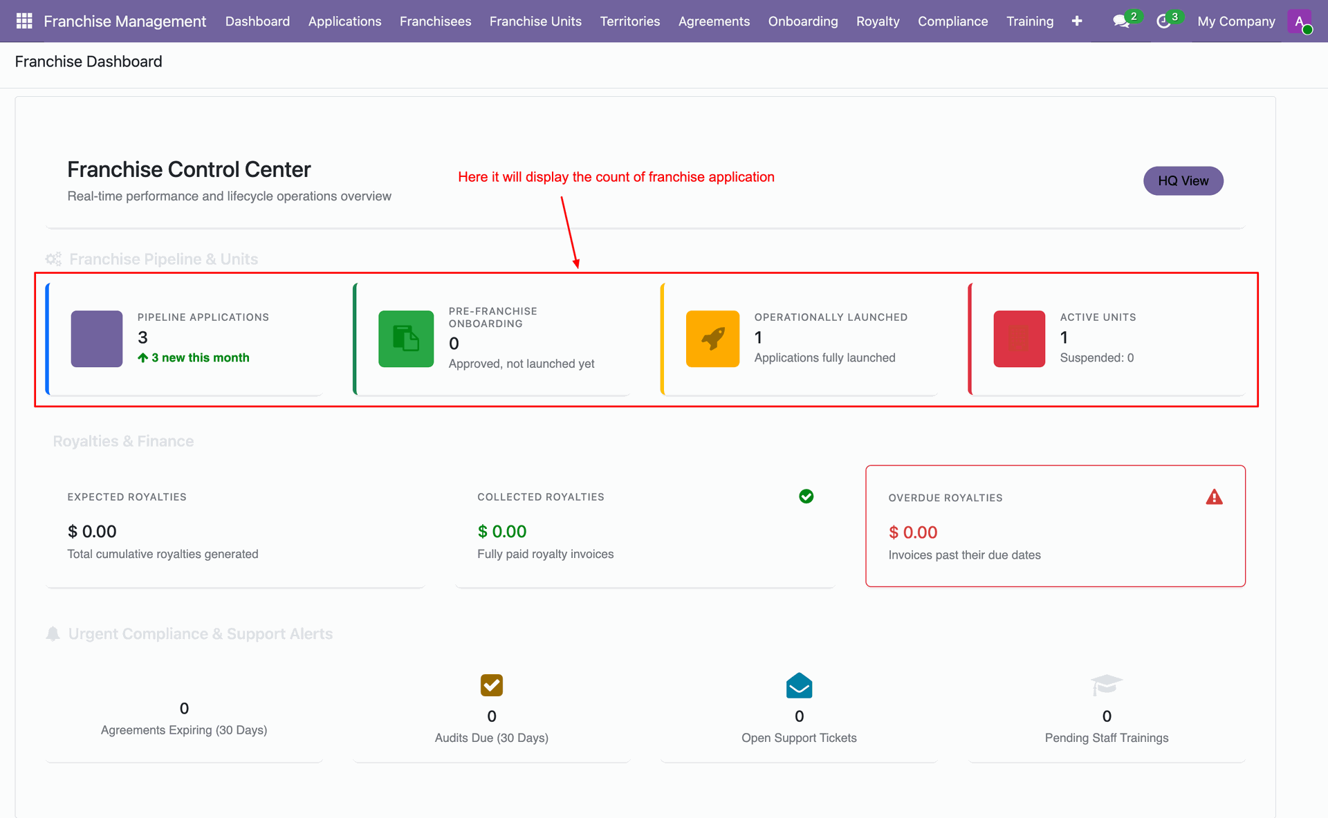Click the orange rocket launch icon
The width and height of the screenshot is (1328, 818).
tap(712, 339)
